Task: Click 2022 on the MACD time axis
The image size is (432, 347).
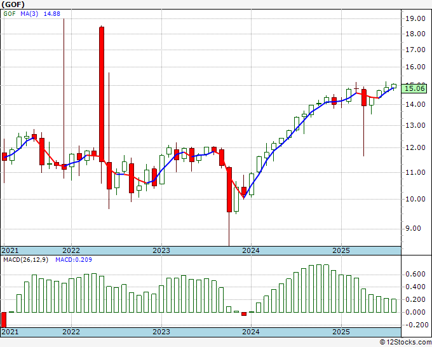Action: (x=71, y=332)
